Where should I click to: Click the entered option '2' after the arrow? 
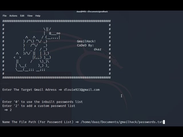tap(11, 110)
